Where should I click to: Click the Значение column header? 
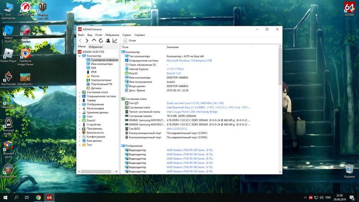tap(209, 47)
